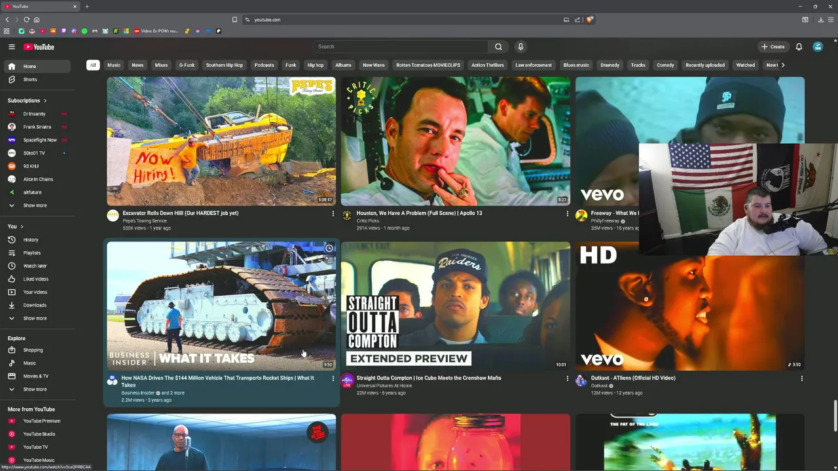This screenshot has height=471, width=838.
Task: Open the Straight Outta Compton preview thumbnail
Action: [x=456, y=305]
